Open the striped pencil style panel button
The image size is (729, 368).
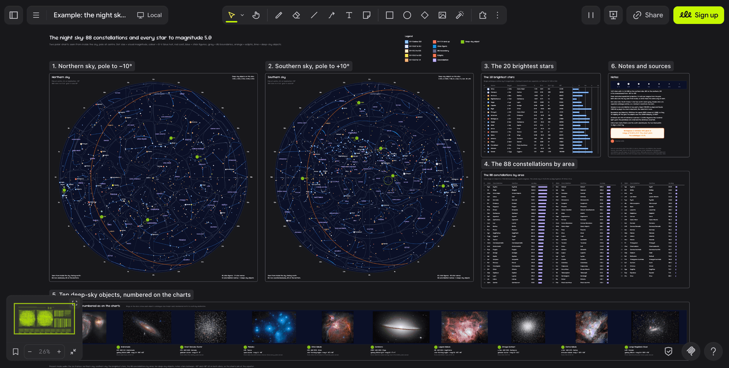point(691,351)
